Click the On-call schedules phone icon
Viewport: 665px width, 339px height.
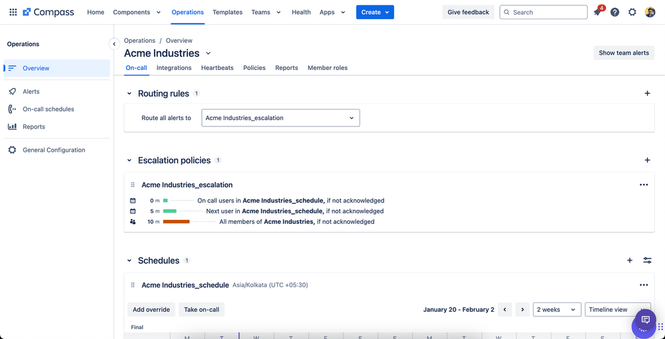pos(12,109)
